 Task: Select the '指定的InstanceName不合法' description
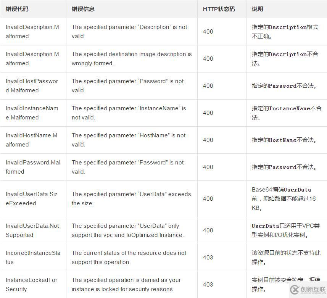click(x=287, y=113)
